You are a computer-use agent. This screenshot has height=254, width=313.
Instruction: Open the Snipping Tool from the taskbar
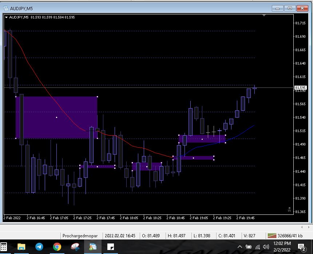75,247
